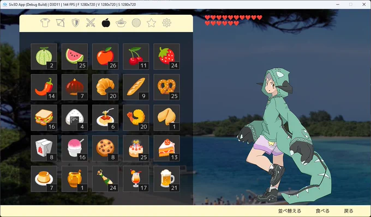The width and height of the screenshot is (371, 217).
Task: Select the watermelon slice item
Action: (x=75, y=57)
